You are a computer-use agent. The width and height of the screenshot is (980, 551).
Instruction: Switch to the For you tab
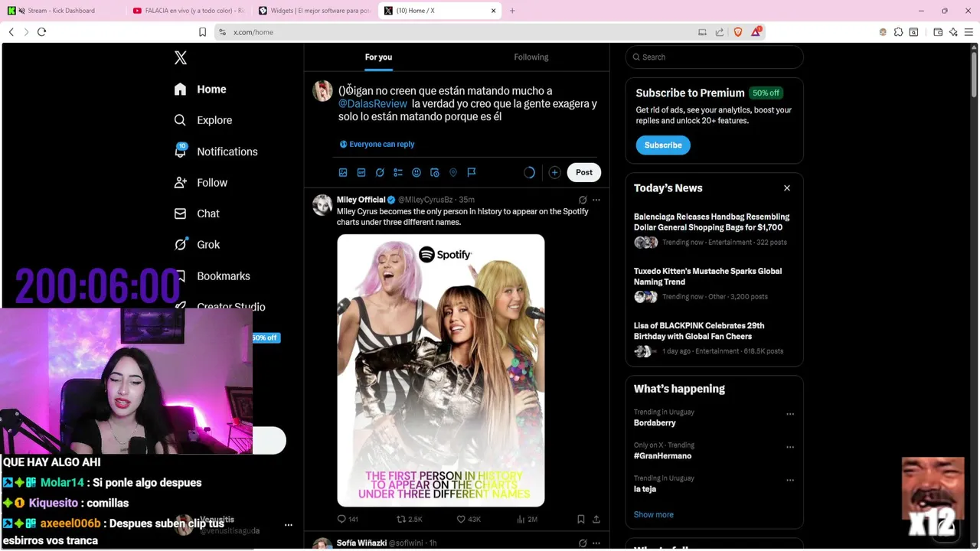378,57
